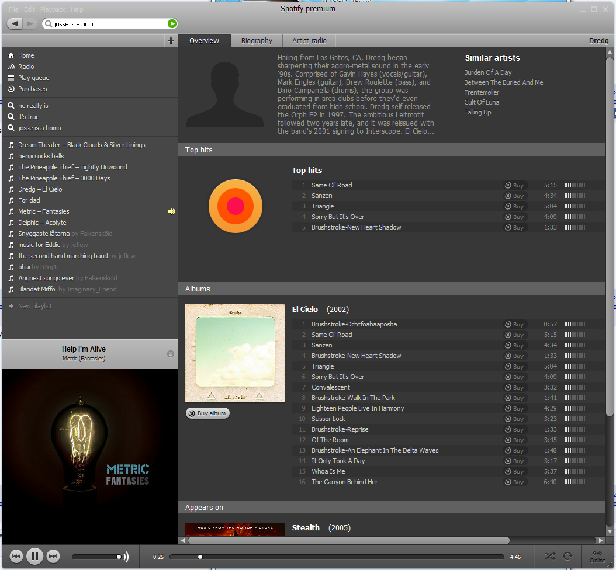Switch to the Overview tab

(x=204, y=40)
